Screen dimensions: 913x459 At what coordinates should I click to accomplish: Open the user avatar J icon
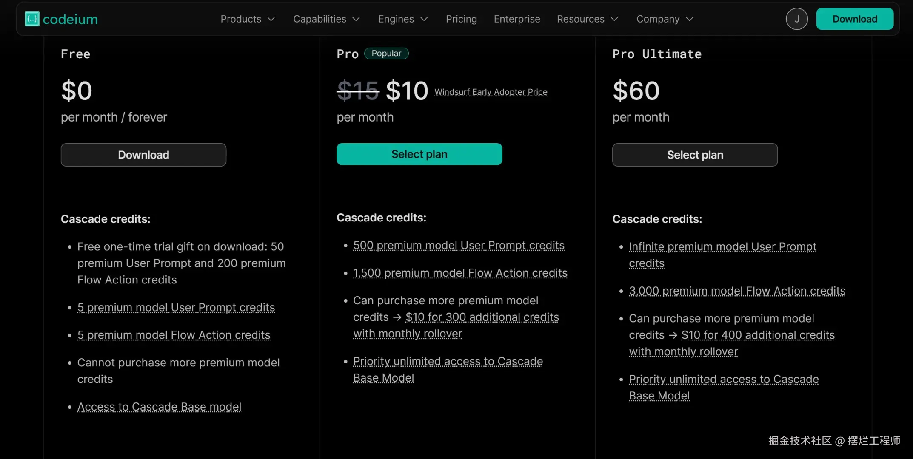[796, 19]
